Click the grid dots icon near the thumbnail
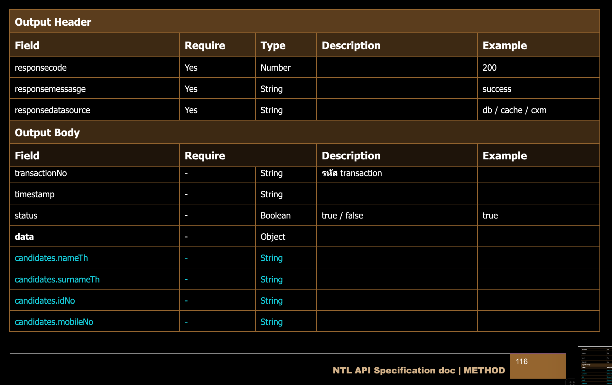Viewport: 612px width, 385px height. 572,382
